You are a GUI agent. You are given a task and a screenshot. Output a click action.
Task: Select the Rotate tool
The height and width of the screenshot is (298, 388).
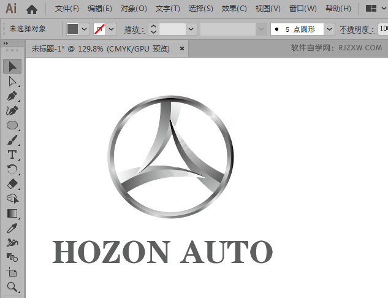[12, 170]
